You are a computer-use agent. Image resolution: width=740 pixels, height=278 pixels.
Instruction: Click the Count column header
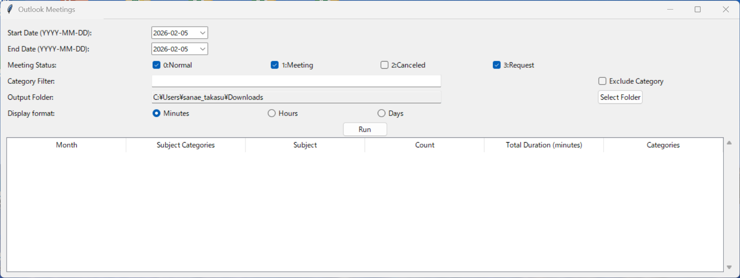[x=425, y=145]
